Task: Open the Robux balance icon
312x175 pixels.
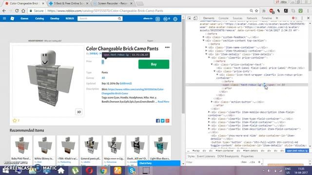Action: 165,18
